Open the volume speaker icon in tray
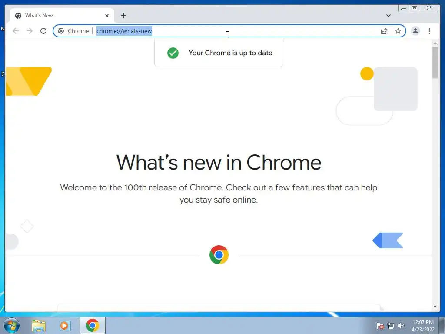 (401, 326)
